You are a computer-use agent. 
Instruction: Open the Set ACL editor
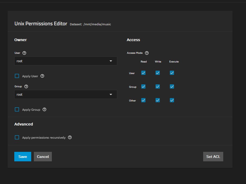tap(213, 157)
